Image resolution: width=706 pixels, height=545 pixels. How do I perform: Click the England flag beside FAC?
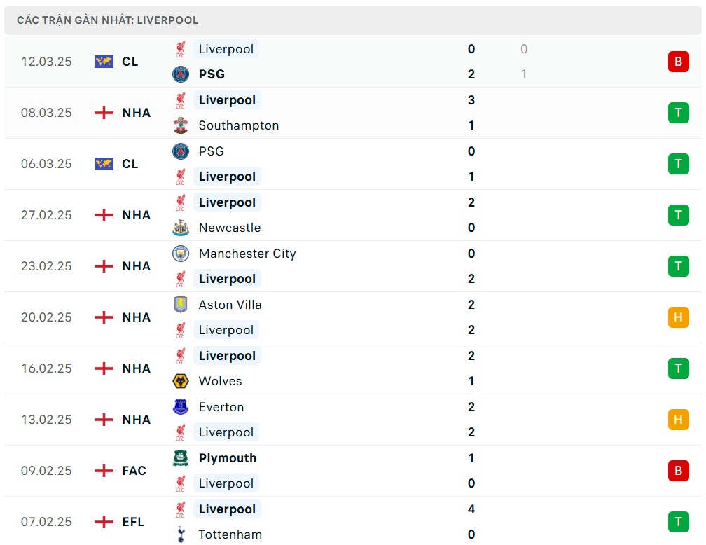[104, 471]
